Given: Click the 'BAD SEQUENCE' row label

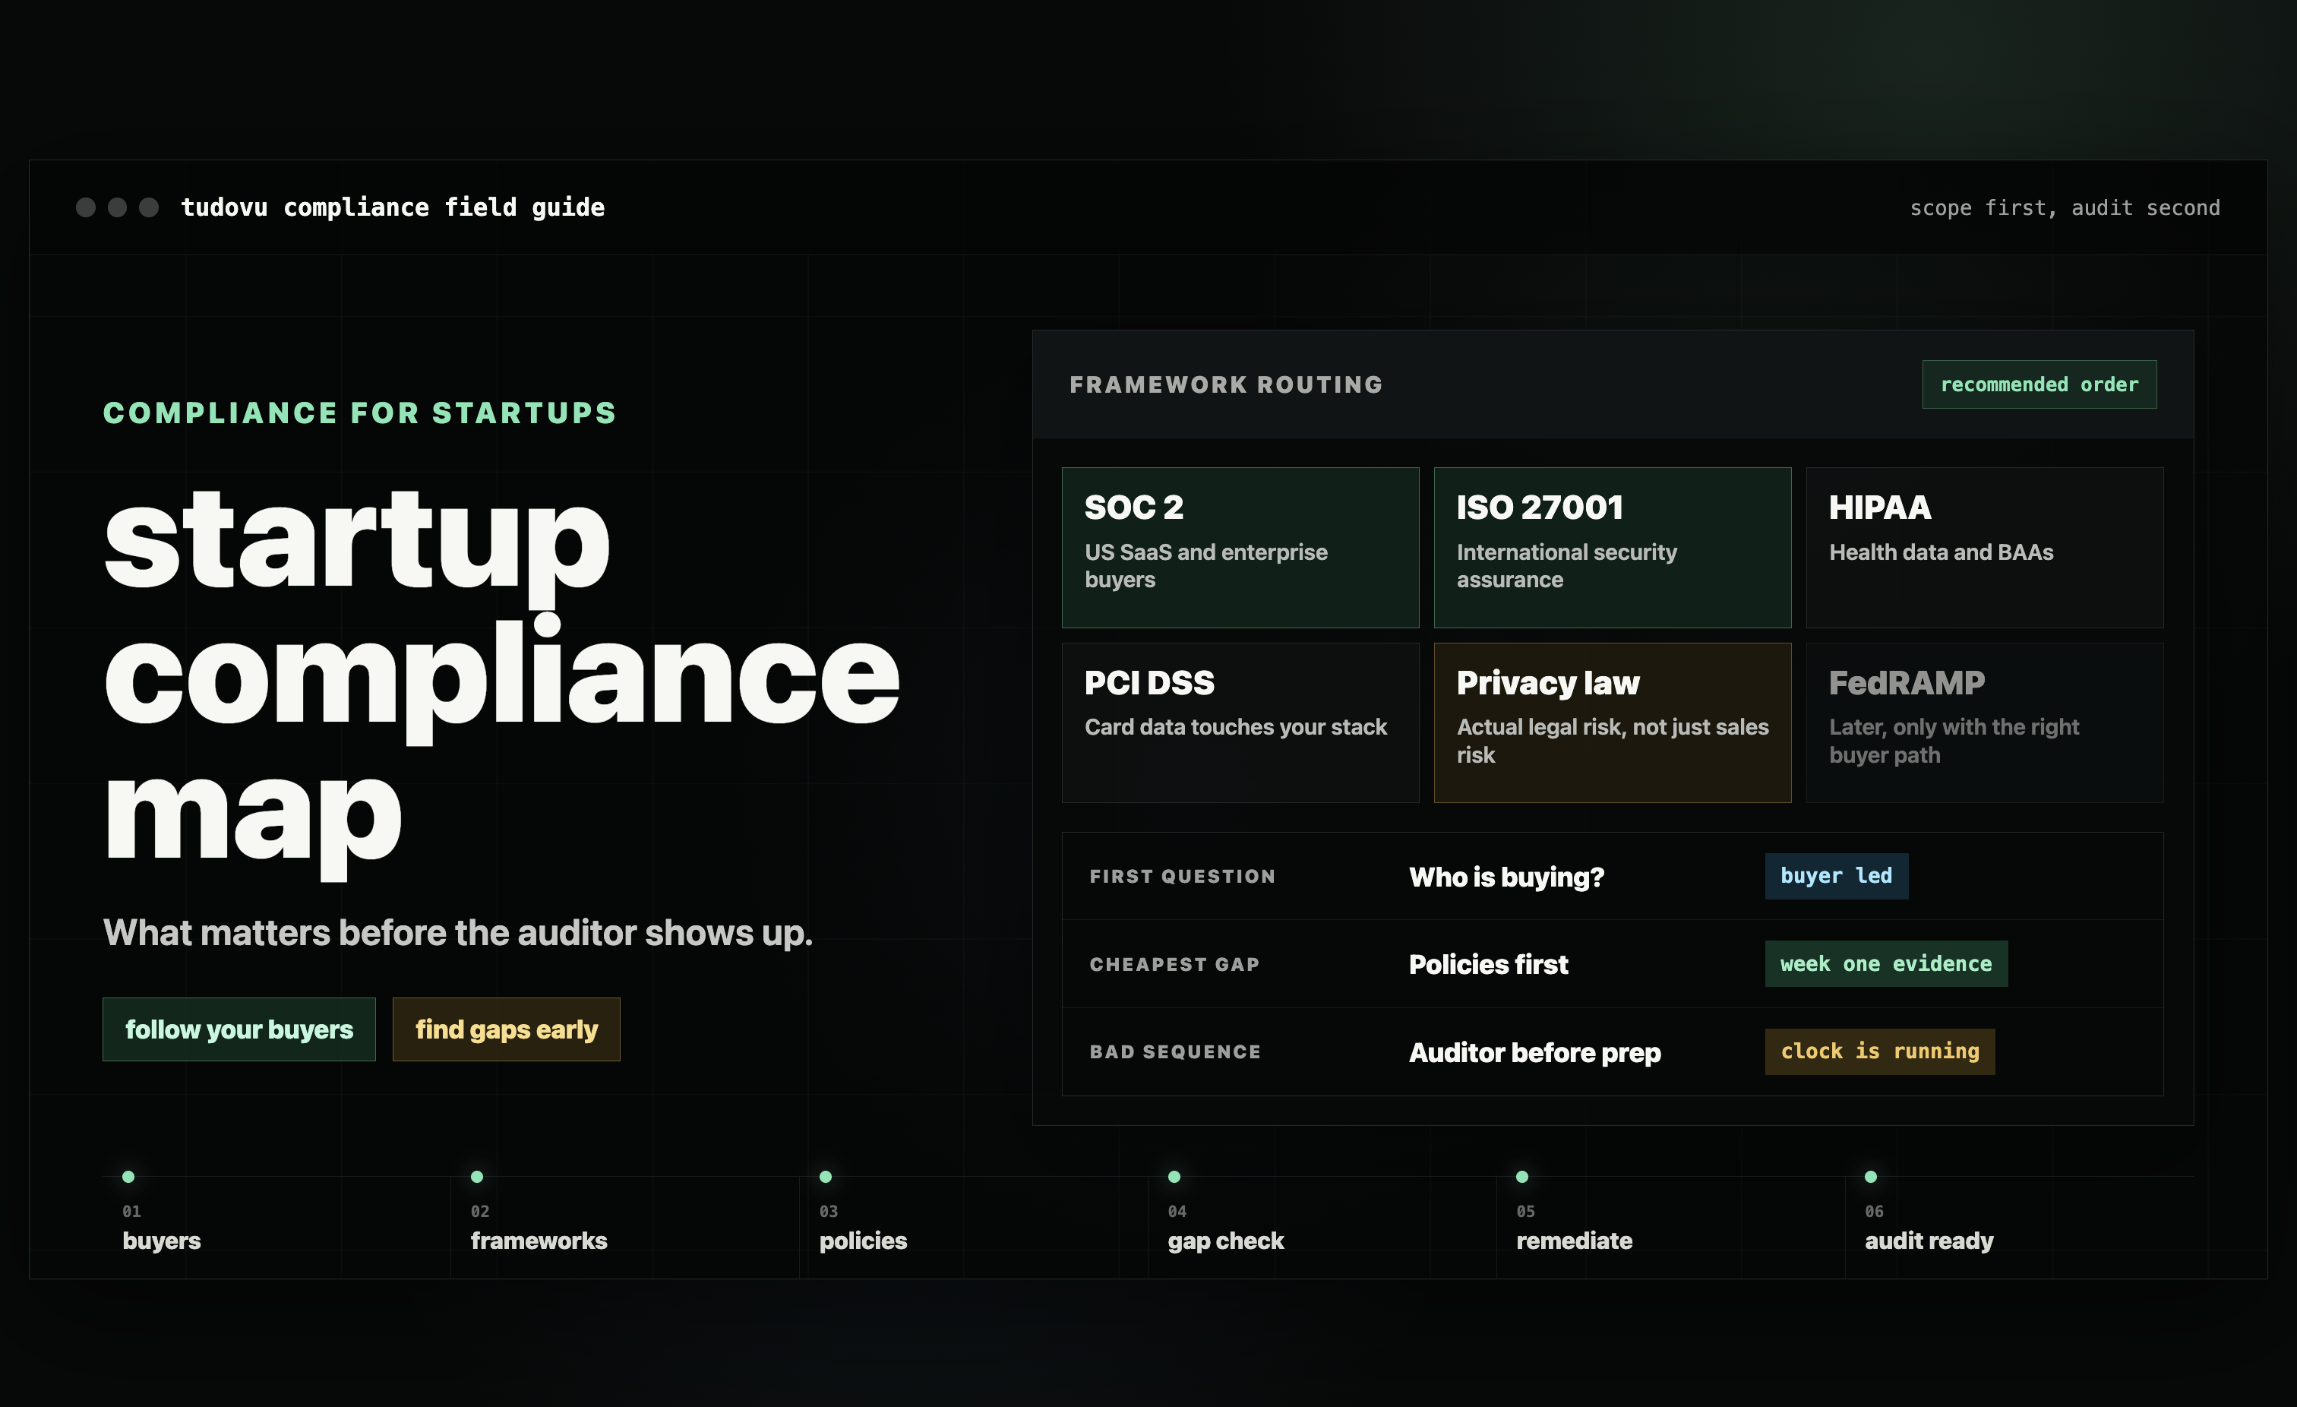Looking at the screenshot, I should click(x=1174, y=1051).
